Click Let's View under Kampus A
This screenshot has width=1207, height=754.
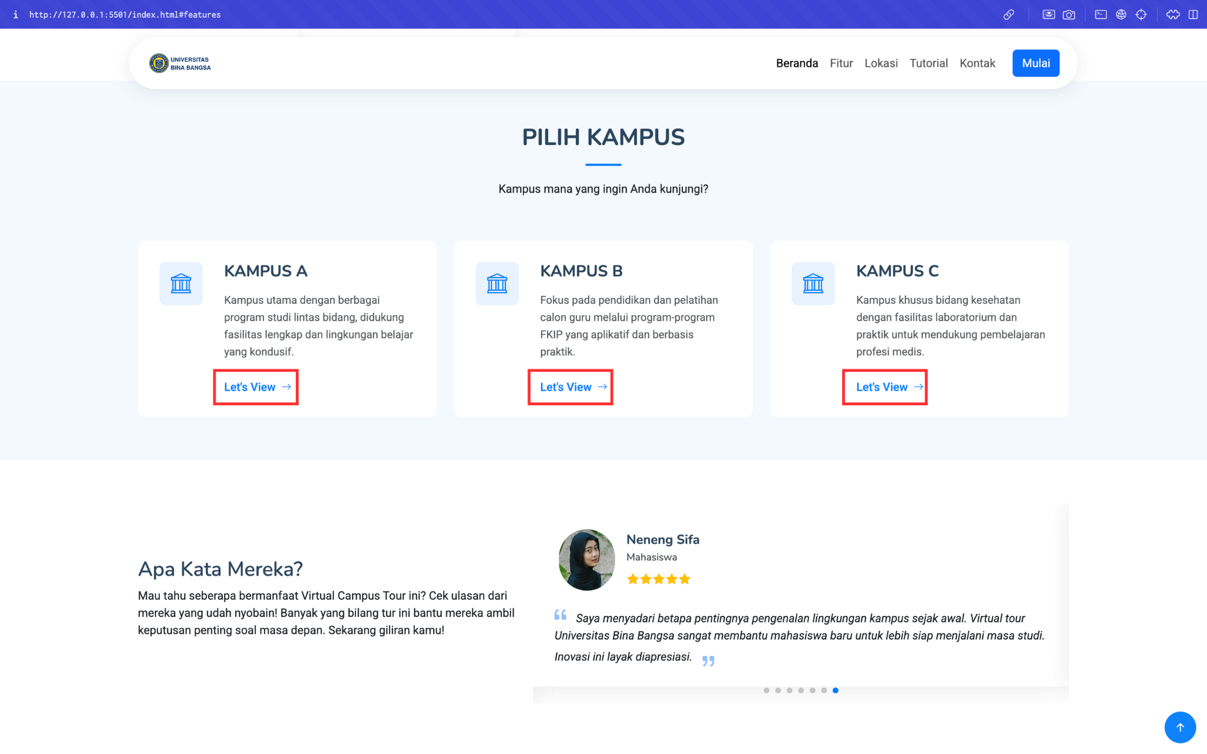(x=256, y=387)
